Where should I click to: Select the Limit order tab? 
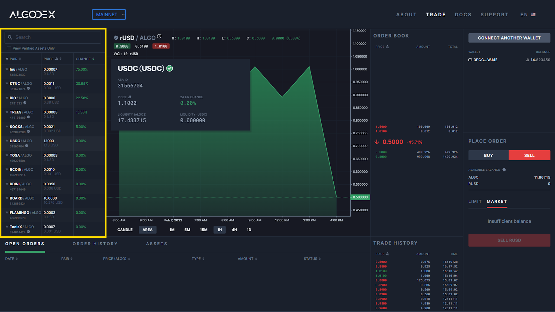click(475, 202)
